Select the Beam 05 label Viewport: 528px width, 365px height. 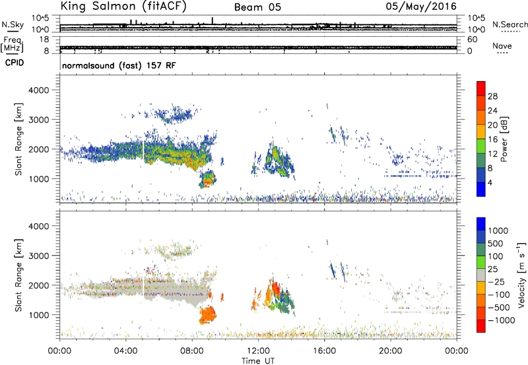click(257, 7)
